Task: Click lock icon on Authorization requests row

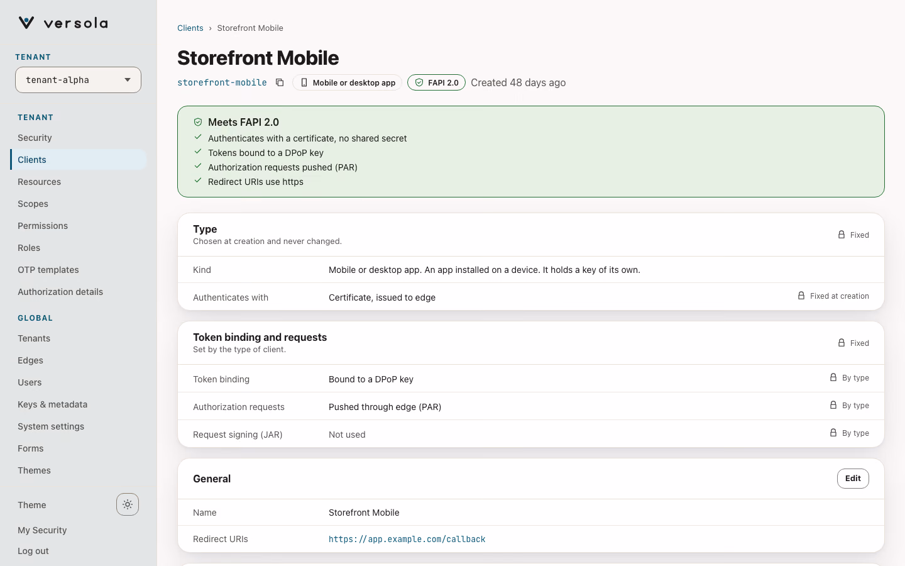Action: pyautogui.click(x=833, y=405)
